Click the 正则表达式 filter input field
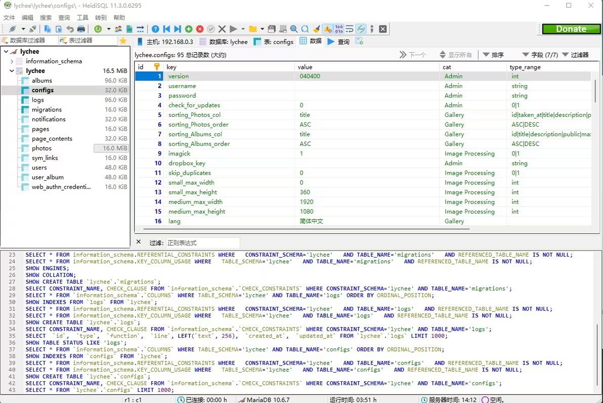 pyautogui.click(x=202, y=243)
